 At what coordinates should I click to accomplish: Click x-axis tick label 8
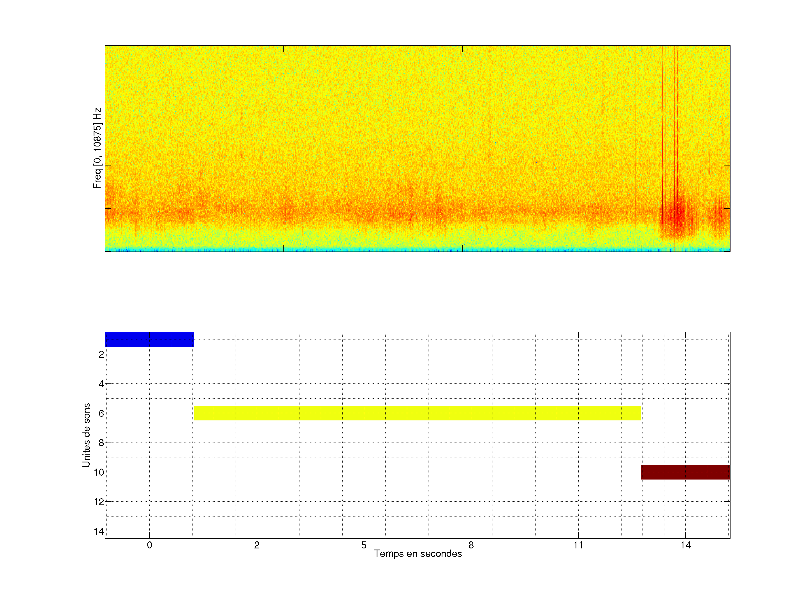pyautogui.click(x=471, y=545)
